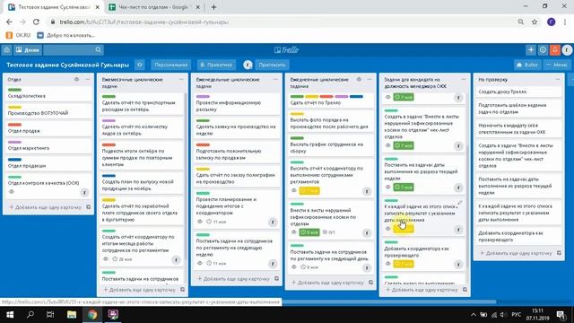Viewport: 574px width, 323px height.
Task: Open the Отдел продаж card
Action: click(x=48, y=128)
